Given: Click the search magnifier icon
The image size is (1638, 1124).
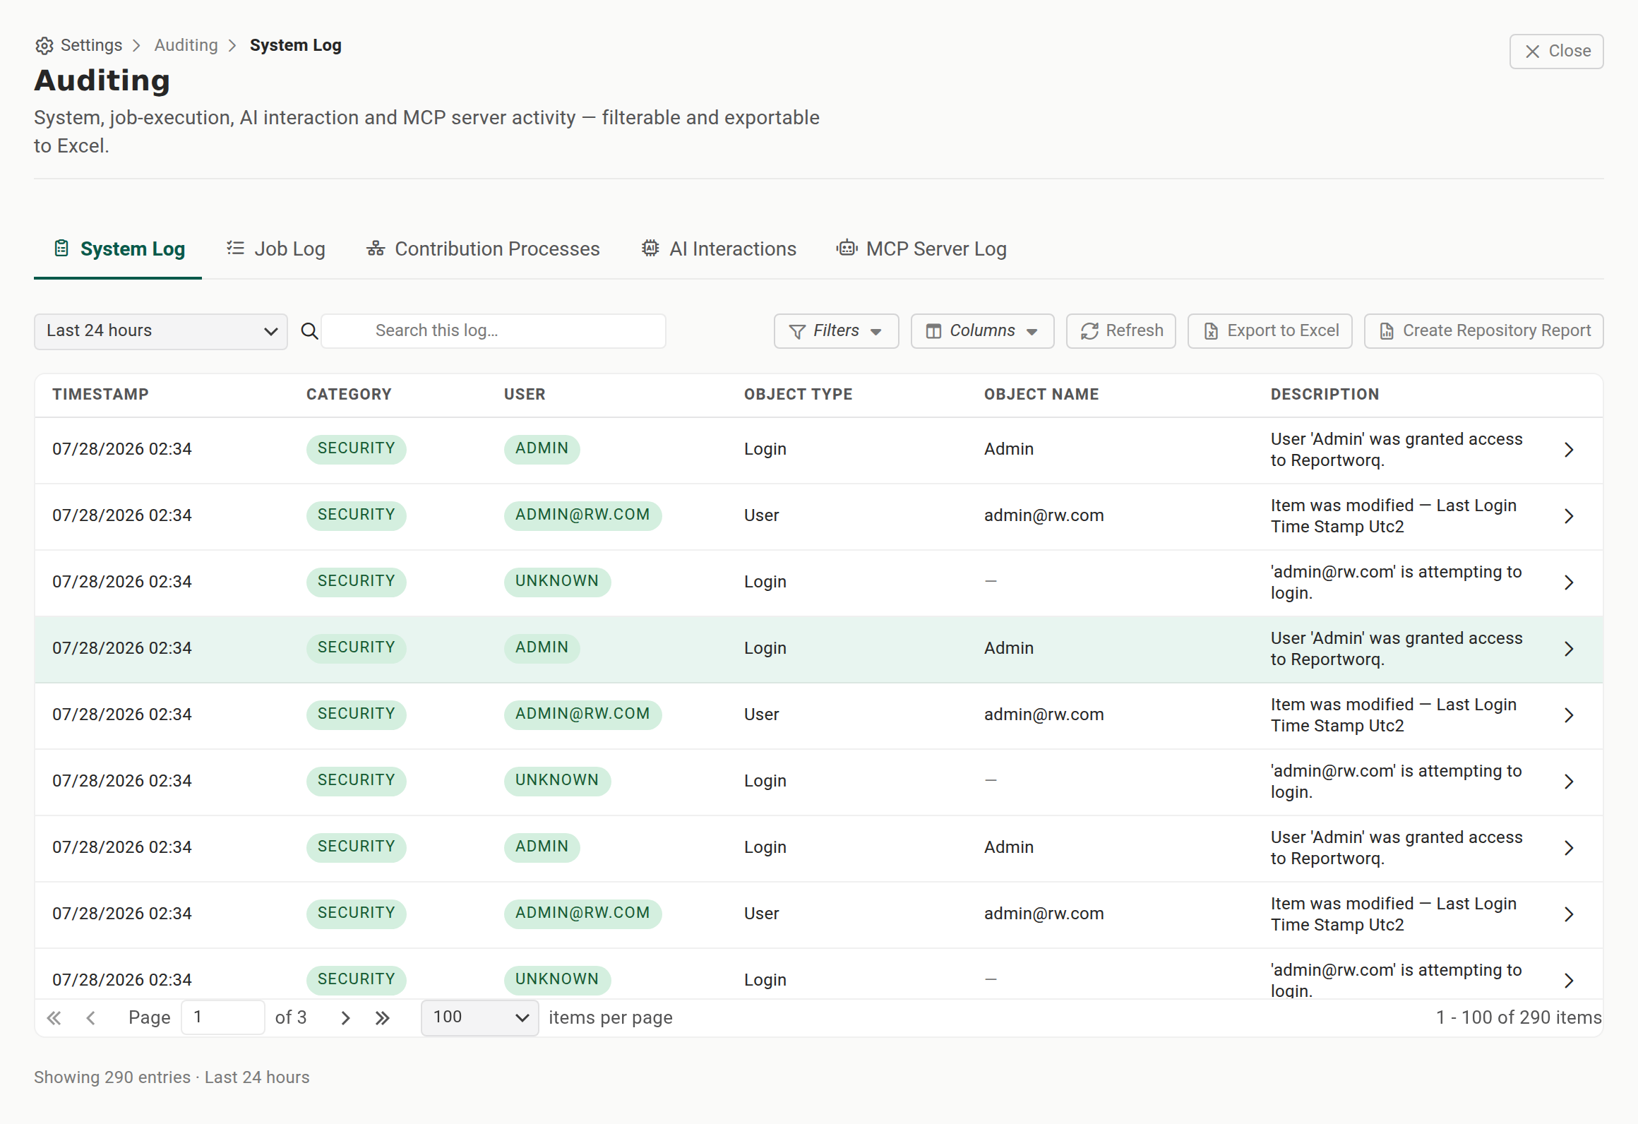Looking at the screenshot, I should 309,331.
